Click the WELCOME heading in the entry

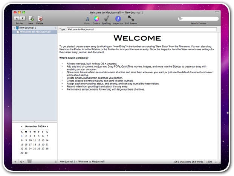tap(137, 38)
